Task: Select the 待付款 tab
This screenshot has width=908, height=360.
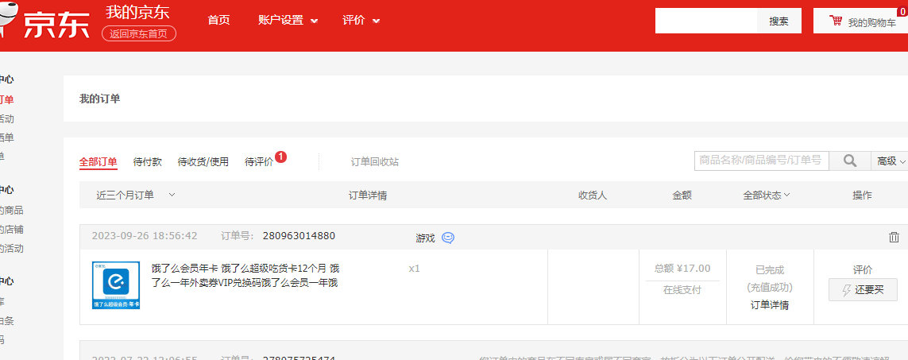Action: [148, 162]
